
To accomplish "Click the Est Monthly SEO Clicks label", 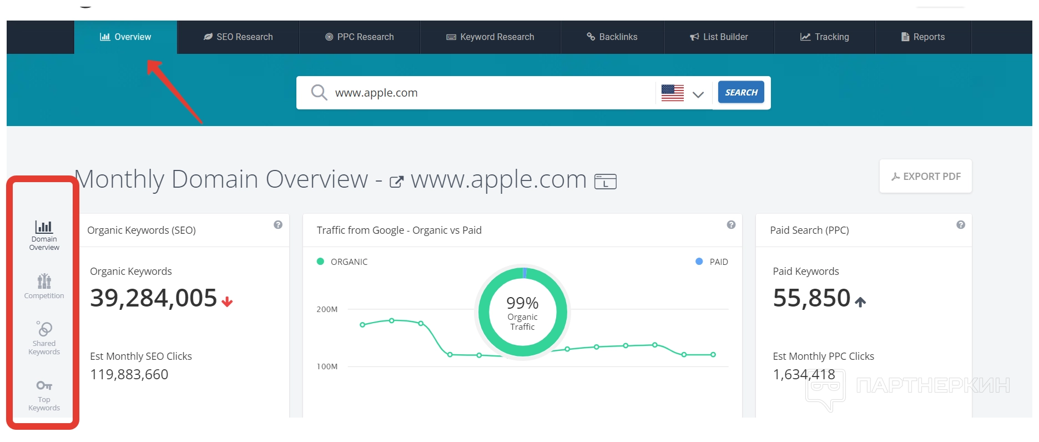I will [141, 356].
